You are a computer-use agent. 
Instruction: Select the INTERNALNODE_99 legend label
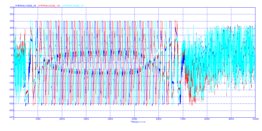pos(25,6)
